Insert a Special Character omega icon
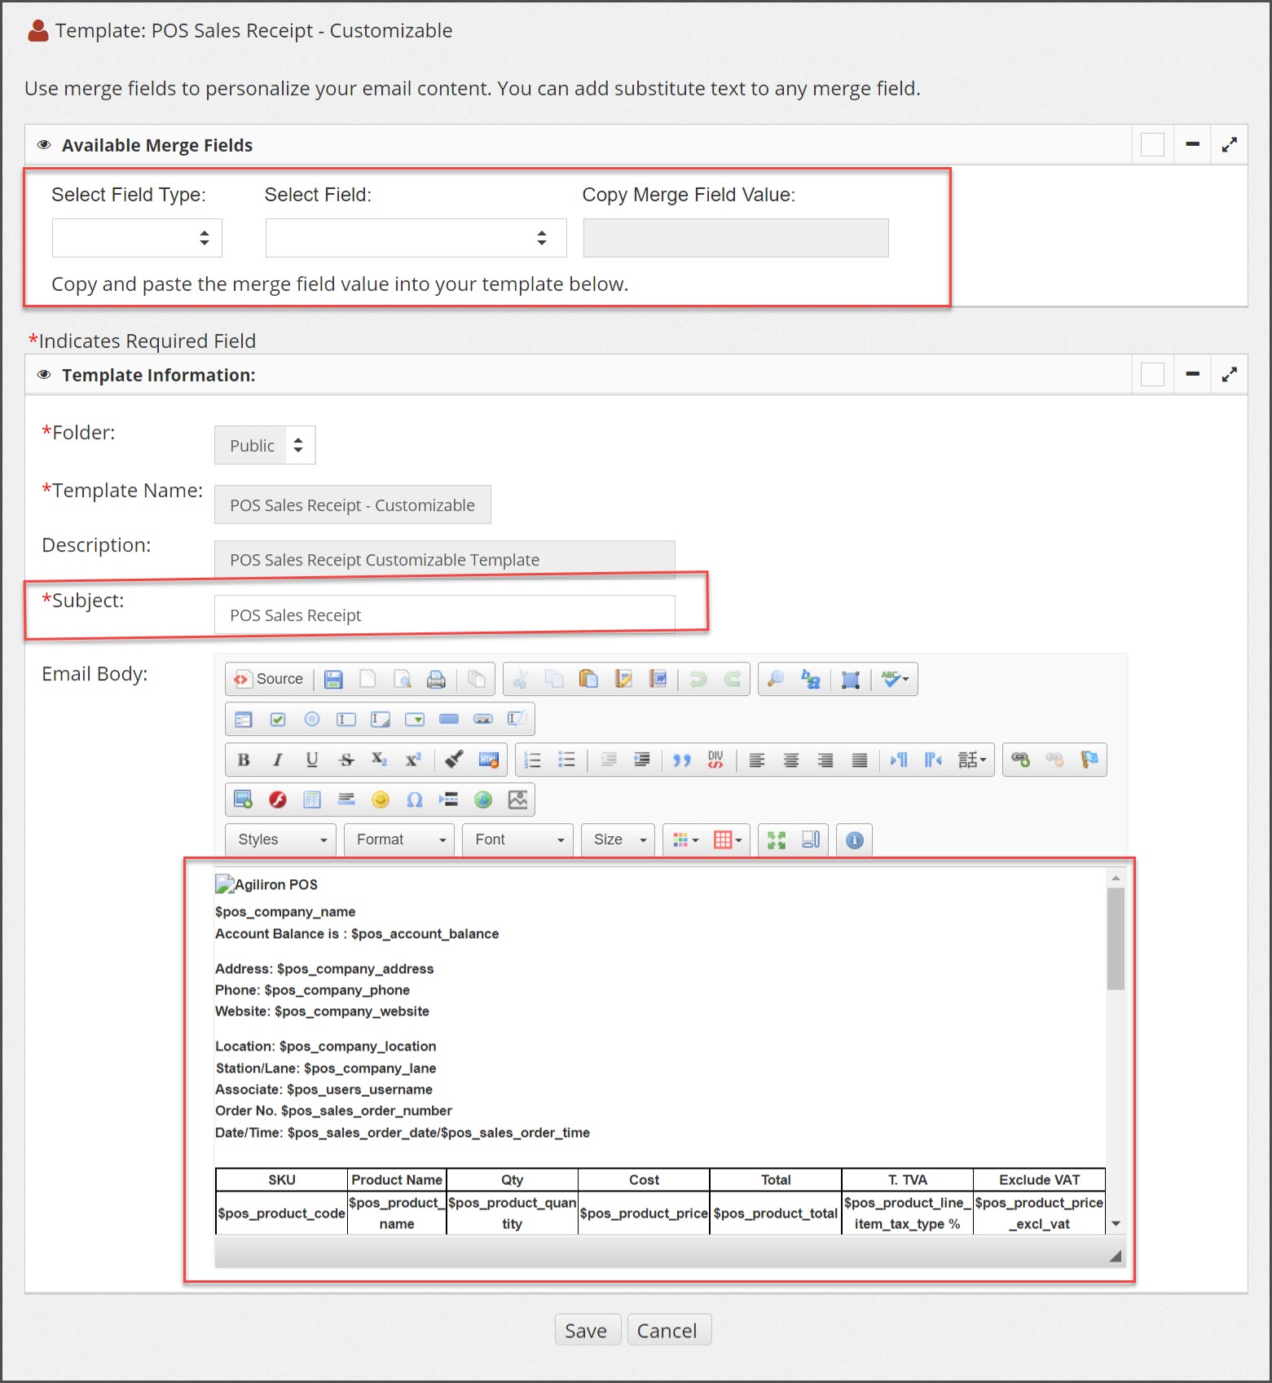The image size is (1272, 1383). click(x=415, y=799)
